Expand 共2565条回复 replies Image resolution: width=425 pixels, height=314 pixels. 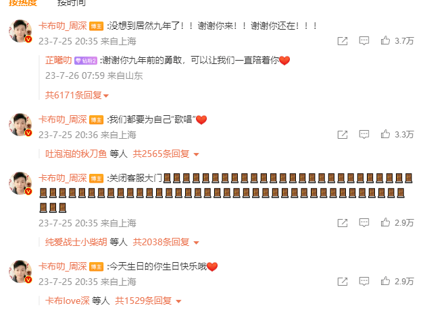[x=166, y=154]
